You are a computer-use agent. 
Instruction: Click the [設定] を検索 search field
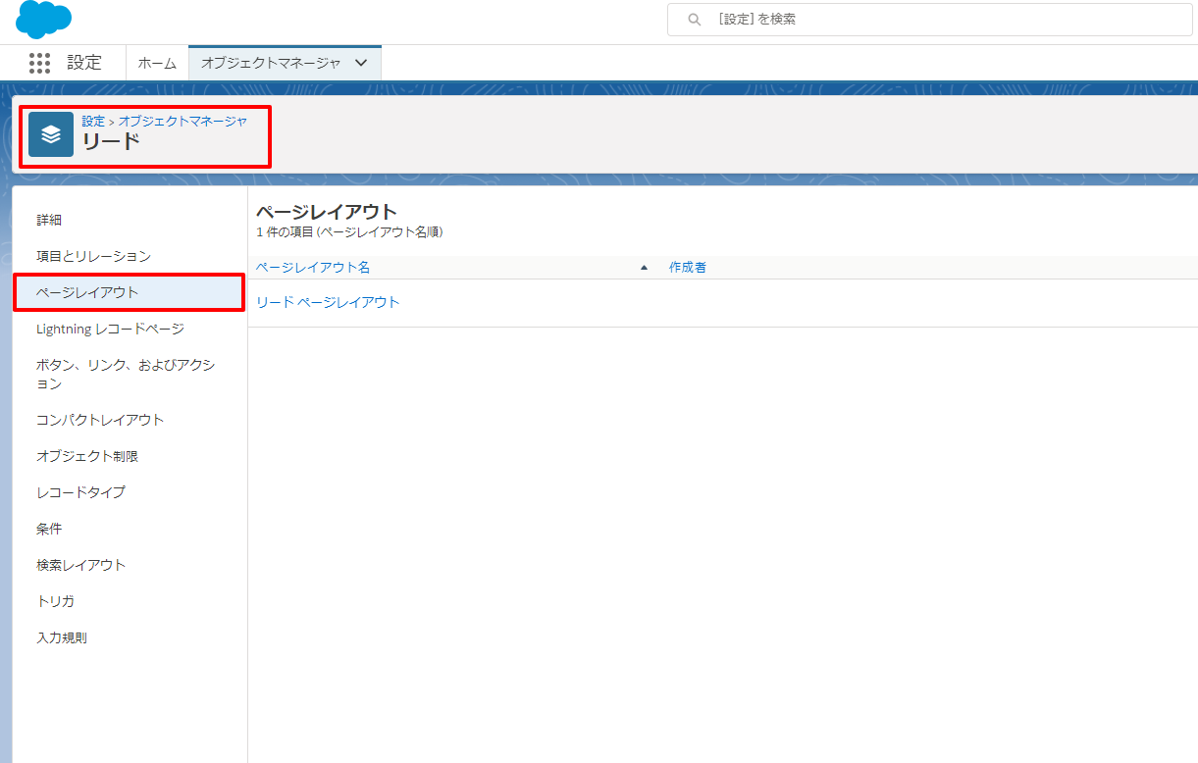point(930,19)
